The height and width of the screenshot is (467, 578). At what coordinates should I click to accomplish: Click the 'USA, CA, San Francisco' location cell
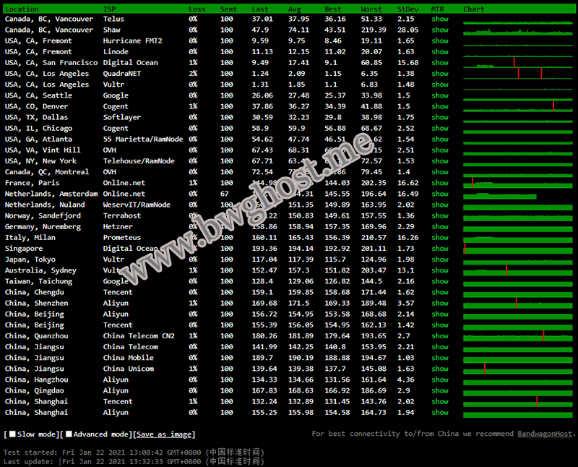pos(51,63)
